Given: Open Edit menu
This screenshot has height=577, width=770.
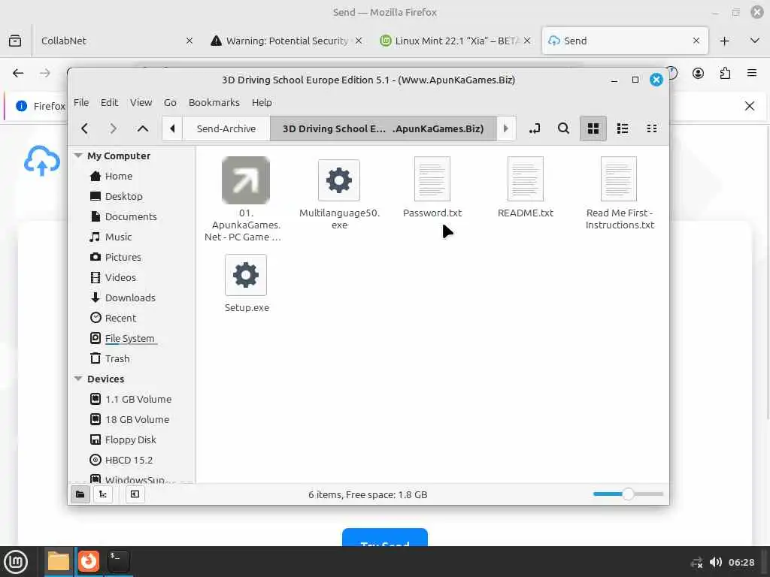Looking at the screenshot, I should point(109,102).
